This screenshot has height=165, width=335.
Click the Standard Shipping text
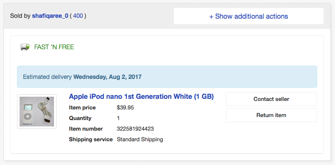pyautogui.click(x=140, y=140)
